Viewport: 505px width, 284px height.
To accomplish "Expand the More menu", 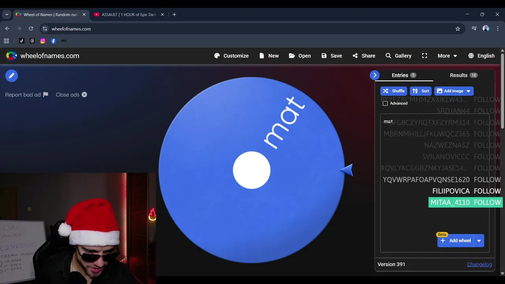I will point(447,56).
